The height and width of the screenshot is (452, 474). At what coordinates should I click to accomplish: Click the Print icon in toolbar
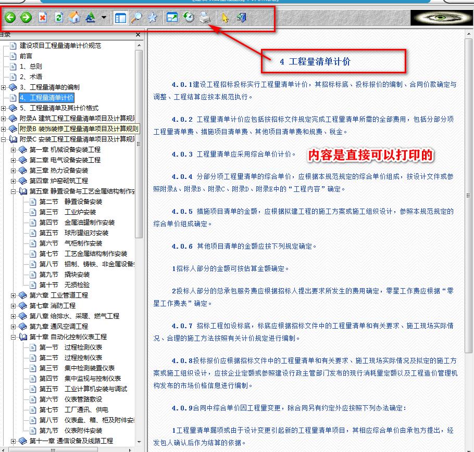[205, 17]
